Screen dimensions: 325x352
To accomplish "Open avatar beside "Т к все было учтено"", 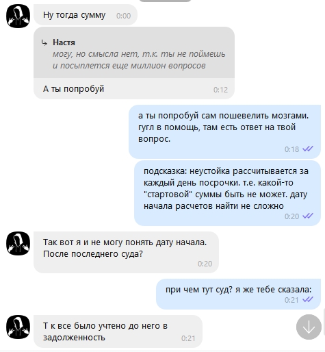I will 18,327.
